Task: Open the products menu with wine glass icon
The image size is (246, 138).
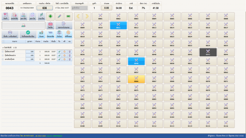Action: coord(5,16)
